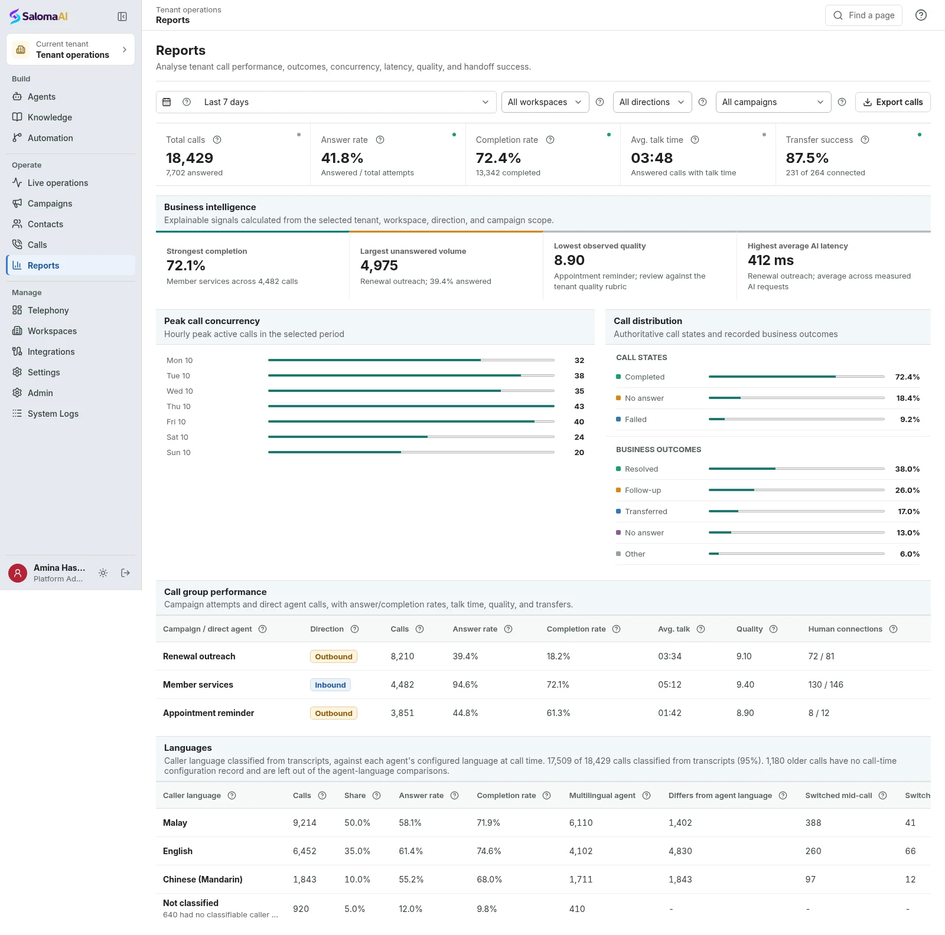Open Agents in the sidebar
The height and width of the screenshot is (935, 945).
coord(70,97)
